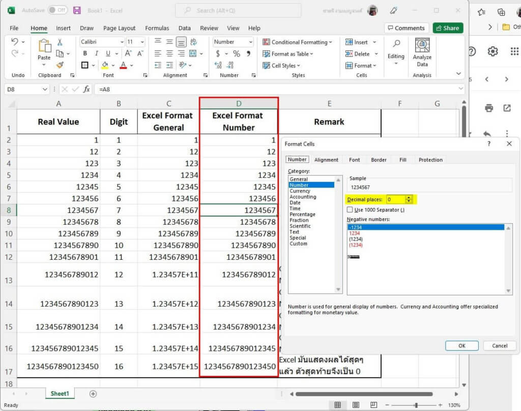Open the File menu

[14, 28]
